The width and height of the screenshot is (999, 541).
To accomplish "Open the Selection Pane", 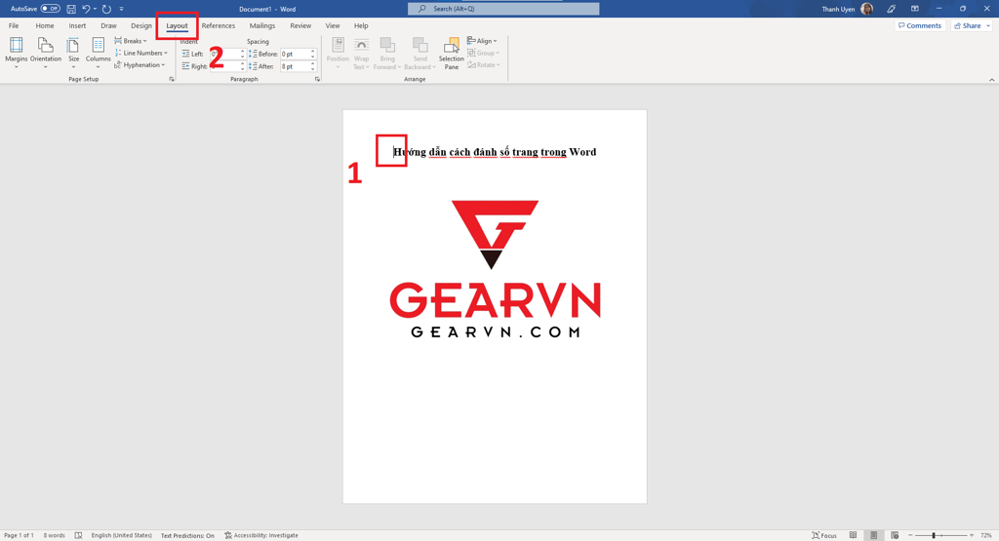I will click(451, 53).
